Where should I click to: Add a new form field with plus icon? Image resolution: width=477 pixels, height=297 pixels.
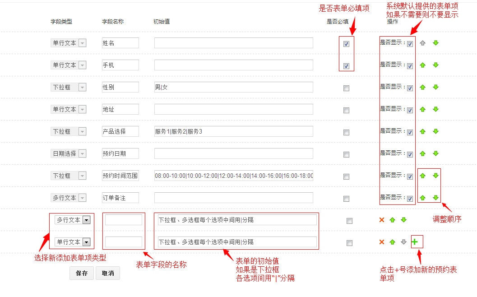pyautogui.click(x=415, y=242)
